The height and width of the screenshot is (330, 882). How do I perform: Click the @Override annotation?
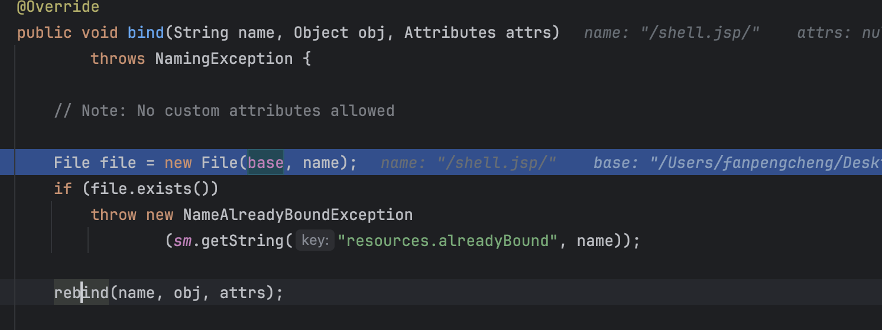coord(58,8)
